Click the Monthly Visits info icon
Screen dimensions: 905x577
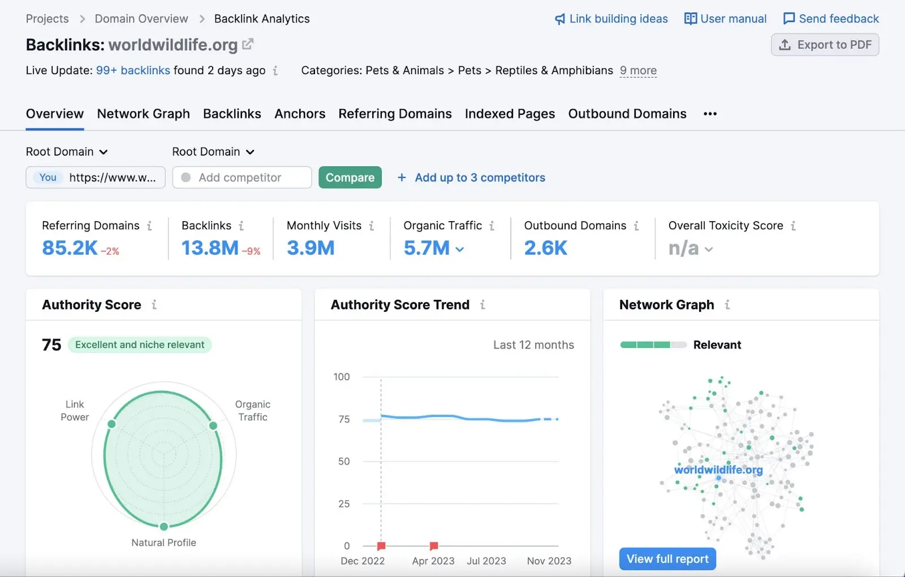coord(372,226)
